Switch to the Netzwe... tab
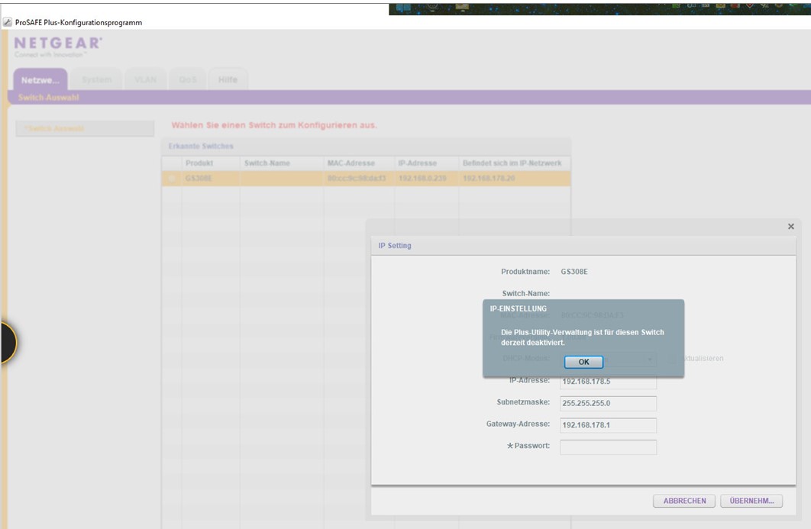Viewport: 811px width, 529px height. click(40, 80)
